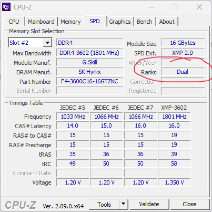Click the CPU-Z app icon in title bar
The height and width of the screenshot is (212, 212).
point(6,7)
